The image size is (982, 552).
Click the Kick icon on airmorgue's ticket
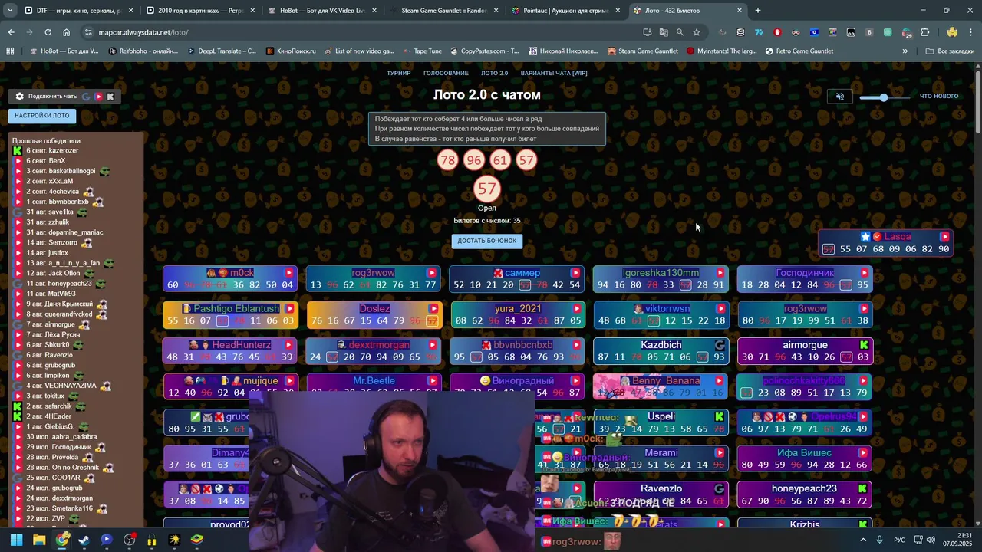coord(864,345)
